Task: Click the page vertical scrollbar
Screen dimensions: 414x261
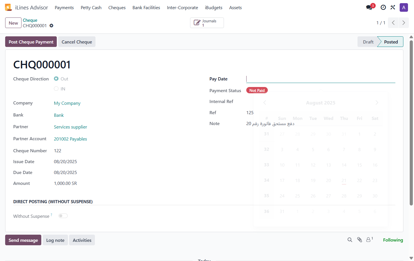Action: pyautogui.click(x=411, y=123)
